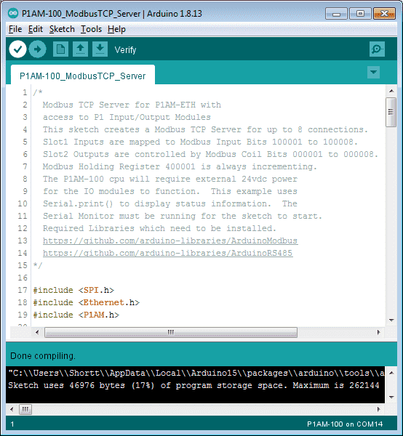The width and height of the screenshot is (403, 436).
Task: Click the '#include <SPI.h>' line
Action: click(73, 290)
